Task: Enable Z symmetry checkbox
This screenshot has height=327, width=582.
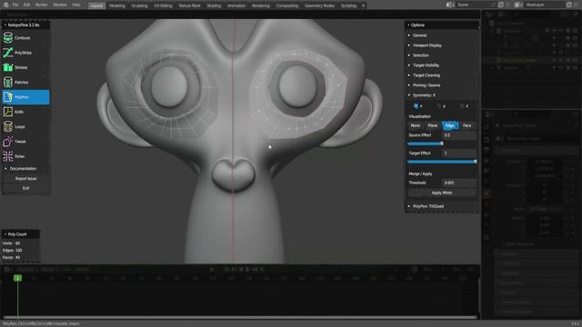Action: pos(462,106)
